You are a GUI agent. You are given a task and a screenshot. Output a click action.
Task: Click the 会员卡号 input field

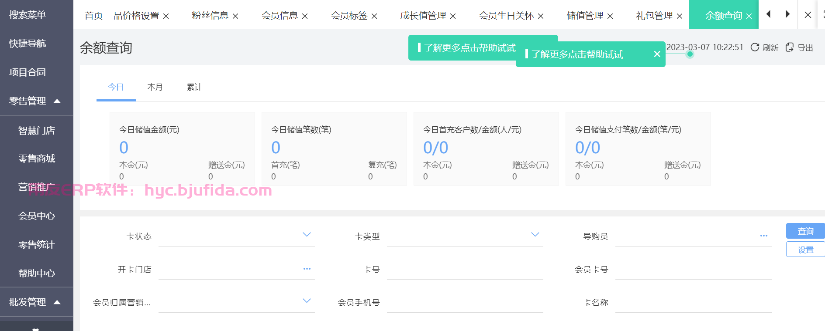[693, 270]
